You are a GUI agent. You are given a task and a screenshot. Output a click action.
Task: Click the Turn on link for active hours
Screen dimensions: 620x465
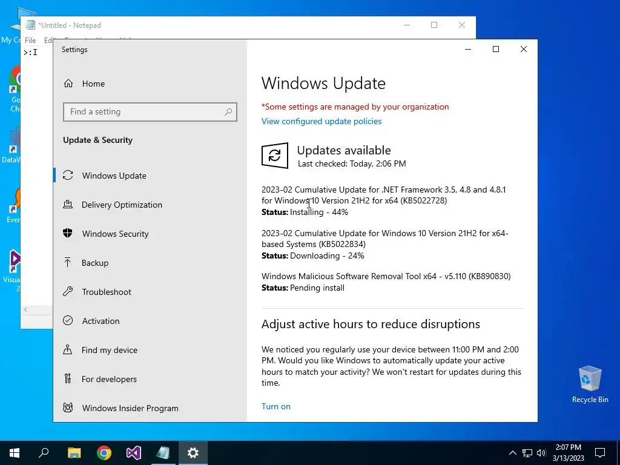tap(276, 406)
